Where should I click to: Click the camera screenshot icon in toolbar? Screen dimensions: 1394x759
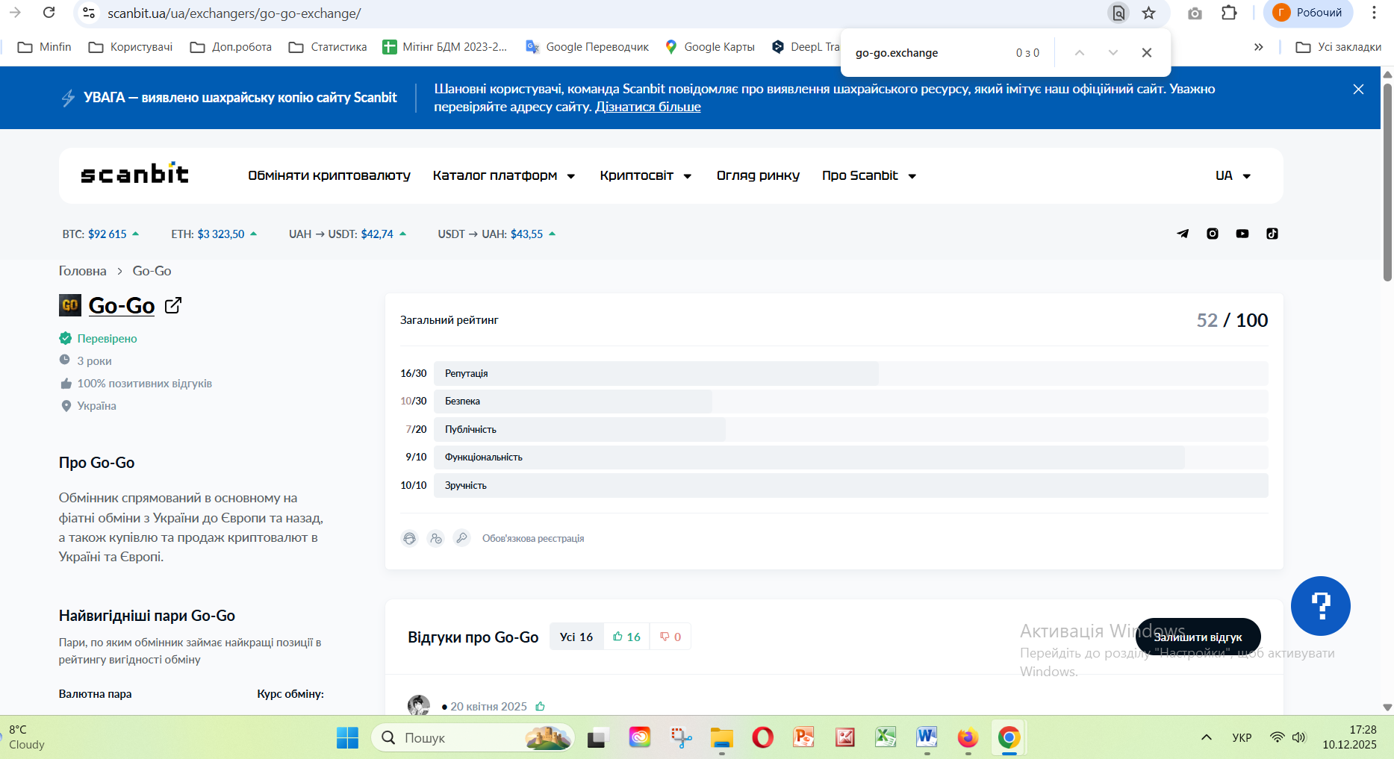(1195, 13)
